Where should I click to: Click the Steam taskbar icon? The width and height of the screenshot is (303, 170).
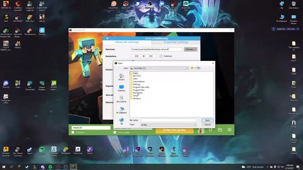click(x=27, y=167)
